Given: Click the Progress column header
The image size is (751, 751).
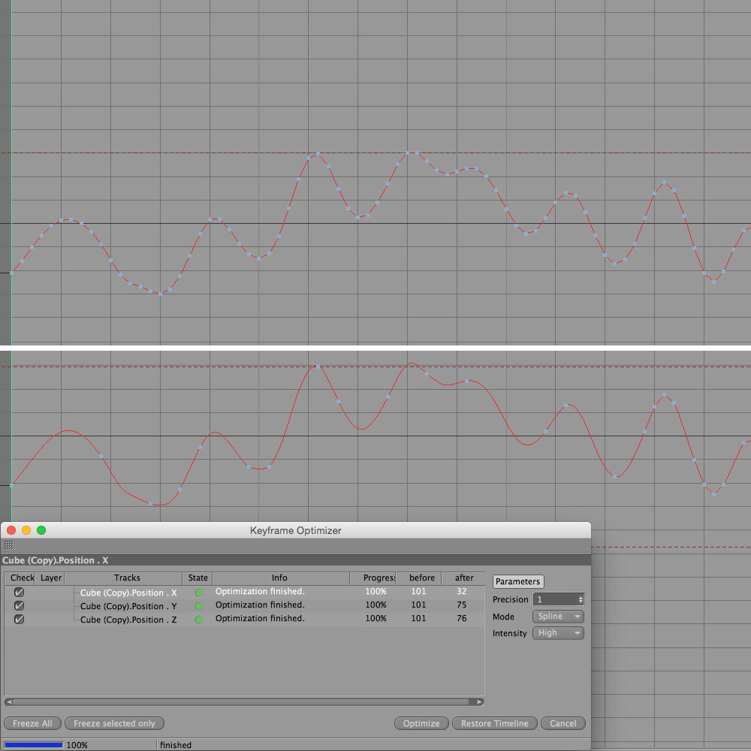Looking at the screenshot, I should click(372, 578).
